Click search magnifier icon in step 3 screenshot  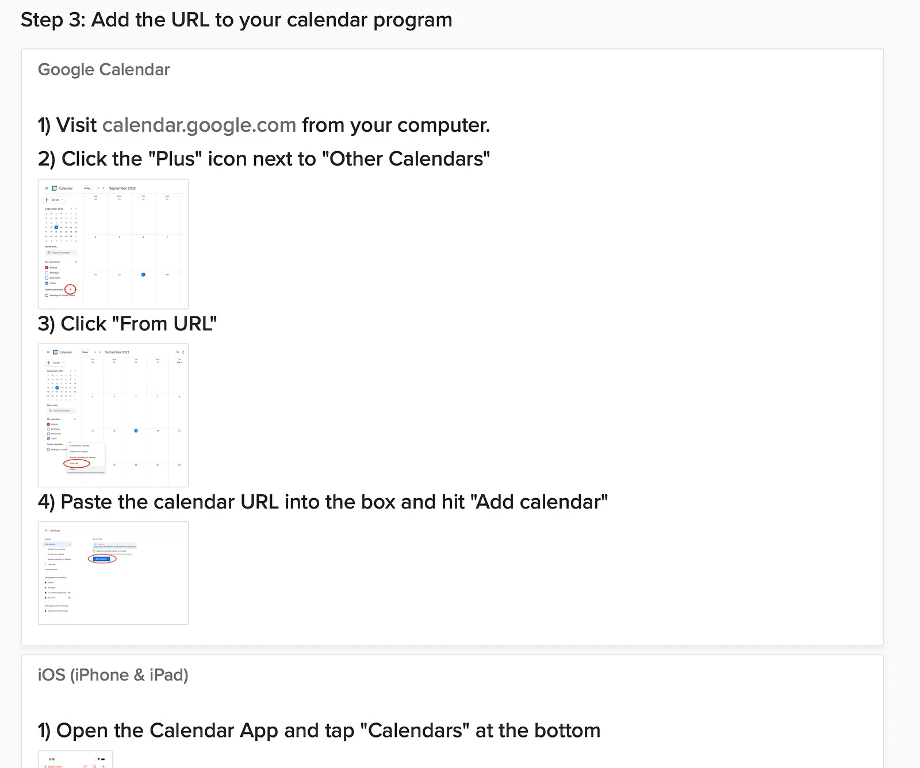coord(178,352)
